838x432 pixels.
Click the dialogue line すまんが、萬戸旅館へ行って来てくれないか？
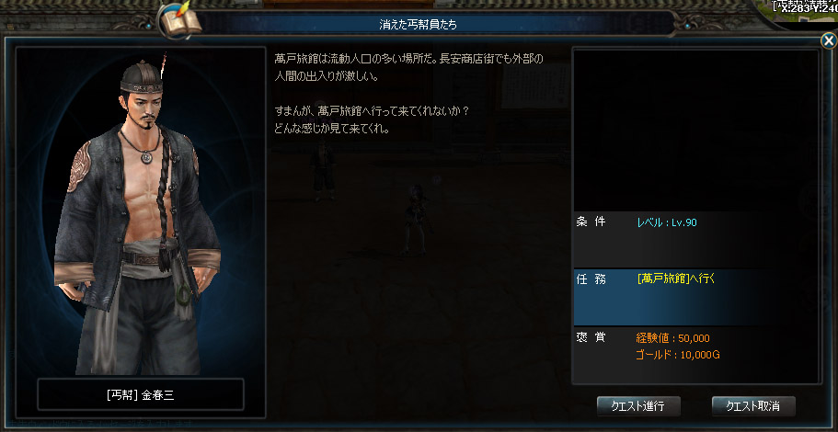pos(373,112)
